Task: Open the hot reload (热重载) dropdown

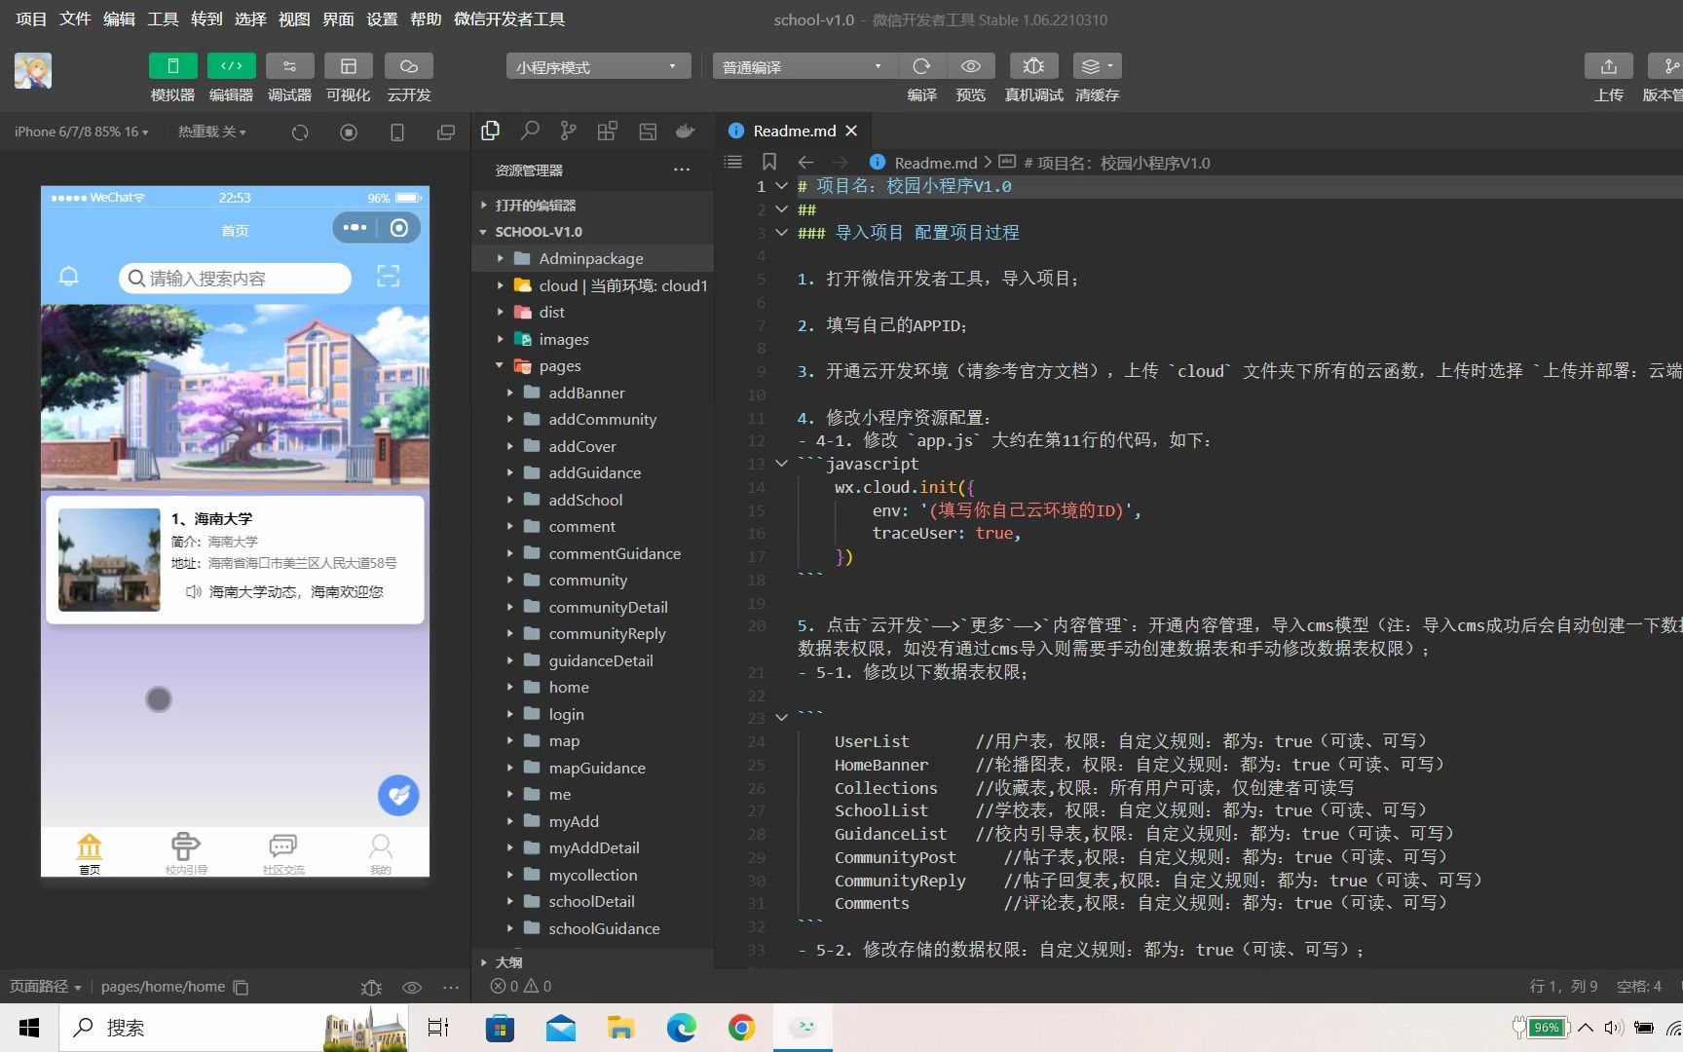Action: tap(211, 131)
